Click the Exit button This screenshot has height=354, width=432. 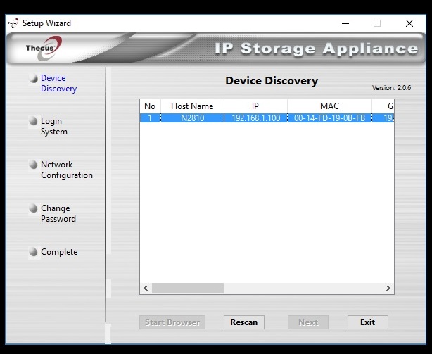(367, 322)
